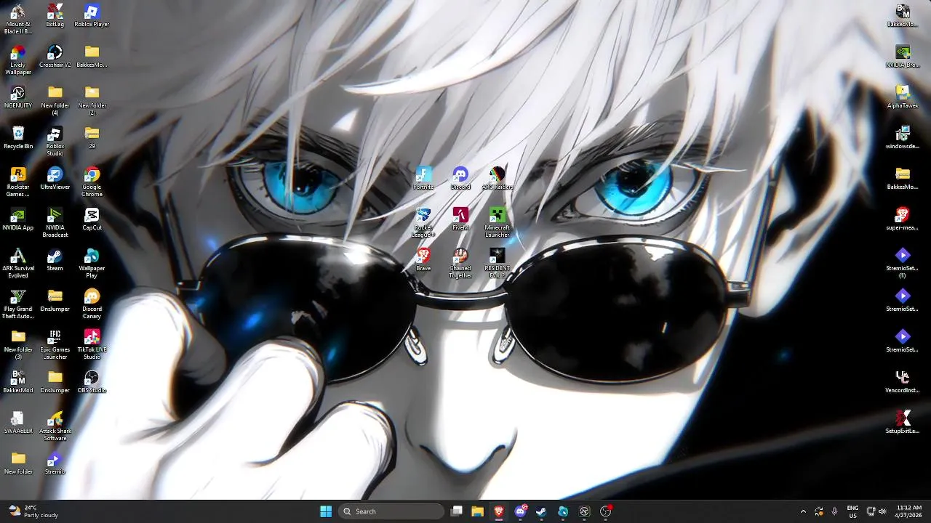Screen dimensions: 931x523
Task: Show hidden system tray icons
Action: (803, 511)
